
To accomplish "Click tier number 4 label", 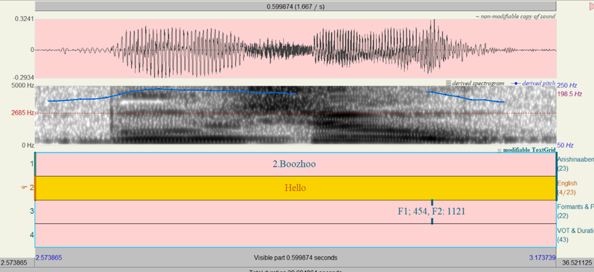I will coord(32,235).
